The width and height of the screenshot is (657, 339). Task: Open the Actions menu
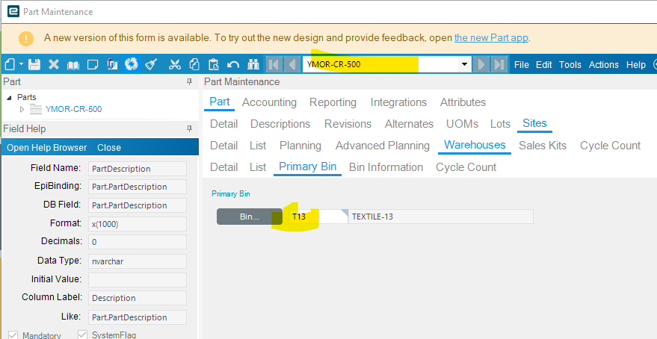point(603,65)
